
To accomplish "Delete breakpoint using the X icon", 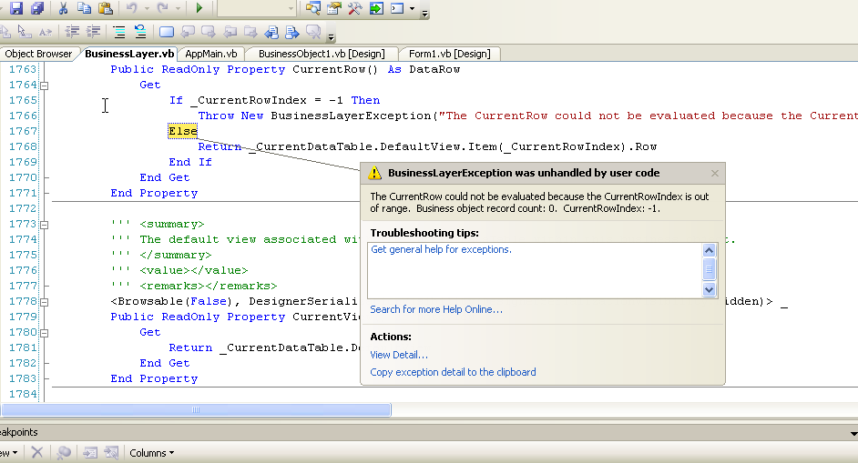I will click(37, 452).
